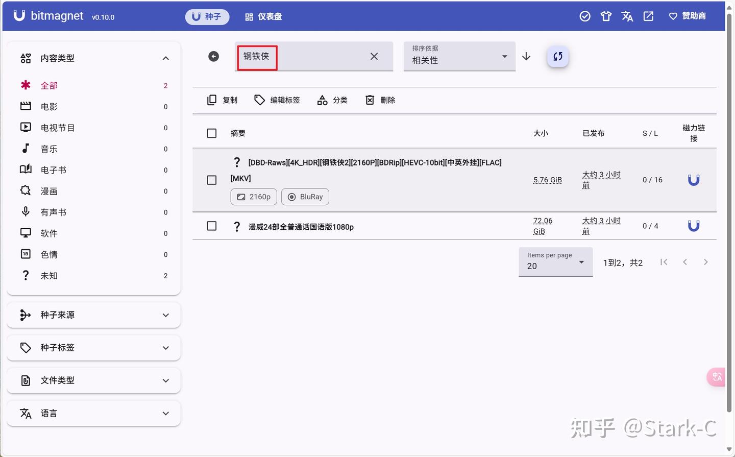Click the refresh results button
This screenshot has width=735, height=457.
click(558, 56)
